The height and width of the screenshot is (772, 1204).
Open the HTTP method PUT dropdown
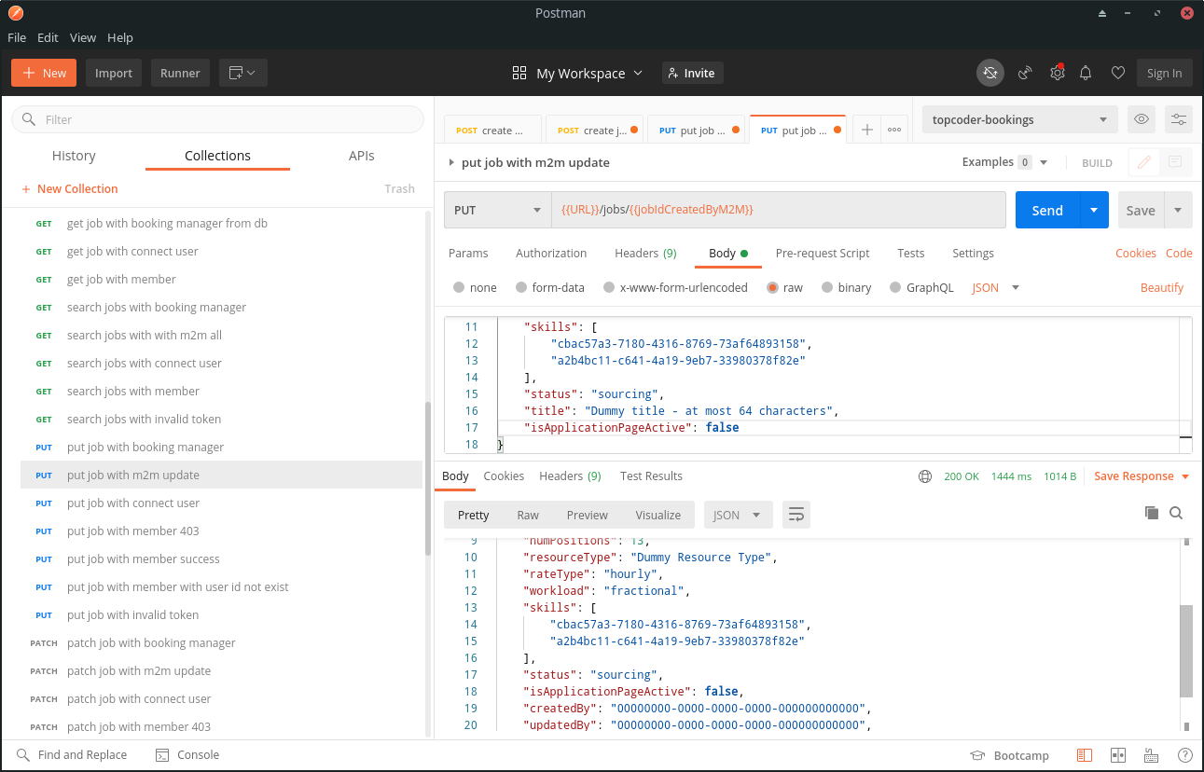(x=497, y=210)
